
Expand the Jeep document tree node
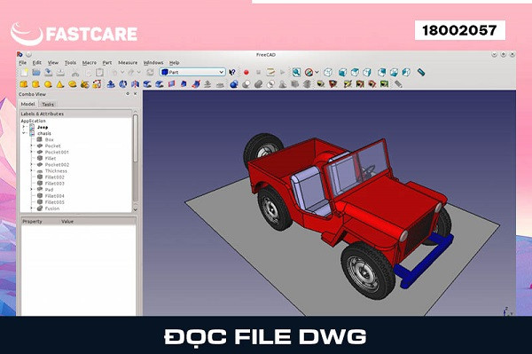pos(24,127)
